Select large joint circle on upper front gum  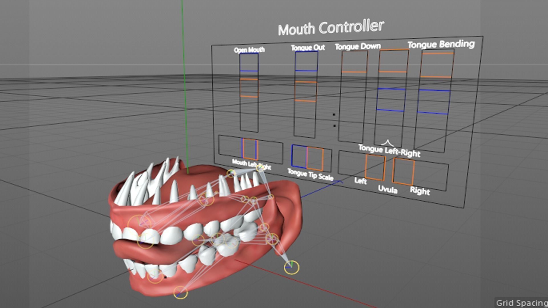[x=139, y=225]
